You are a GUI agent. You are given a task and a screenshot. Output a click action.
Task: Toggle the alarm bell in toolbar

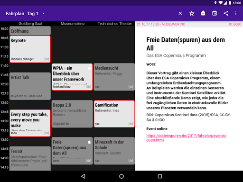(x=203, y=13)
